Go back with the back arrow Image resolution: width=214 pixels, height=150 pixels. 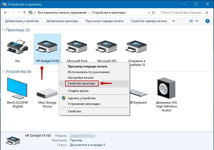pyautogui.click(x=5, y=13)
